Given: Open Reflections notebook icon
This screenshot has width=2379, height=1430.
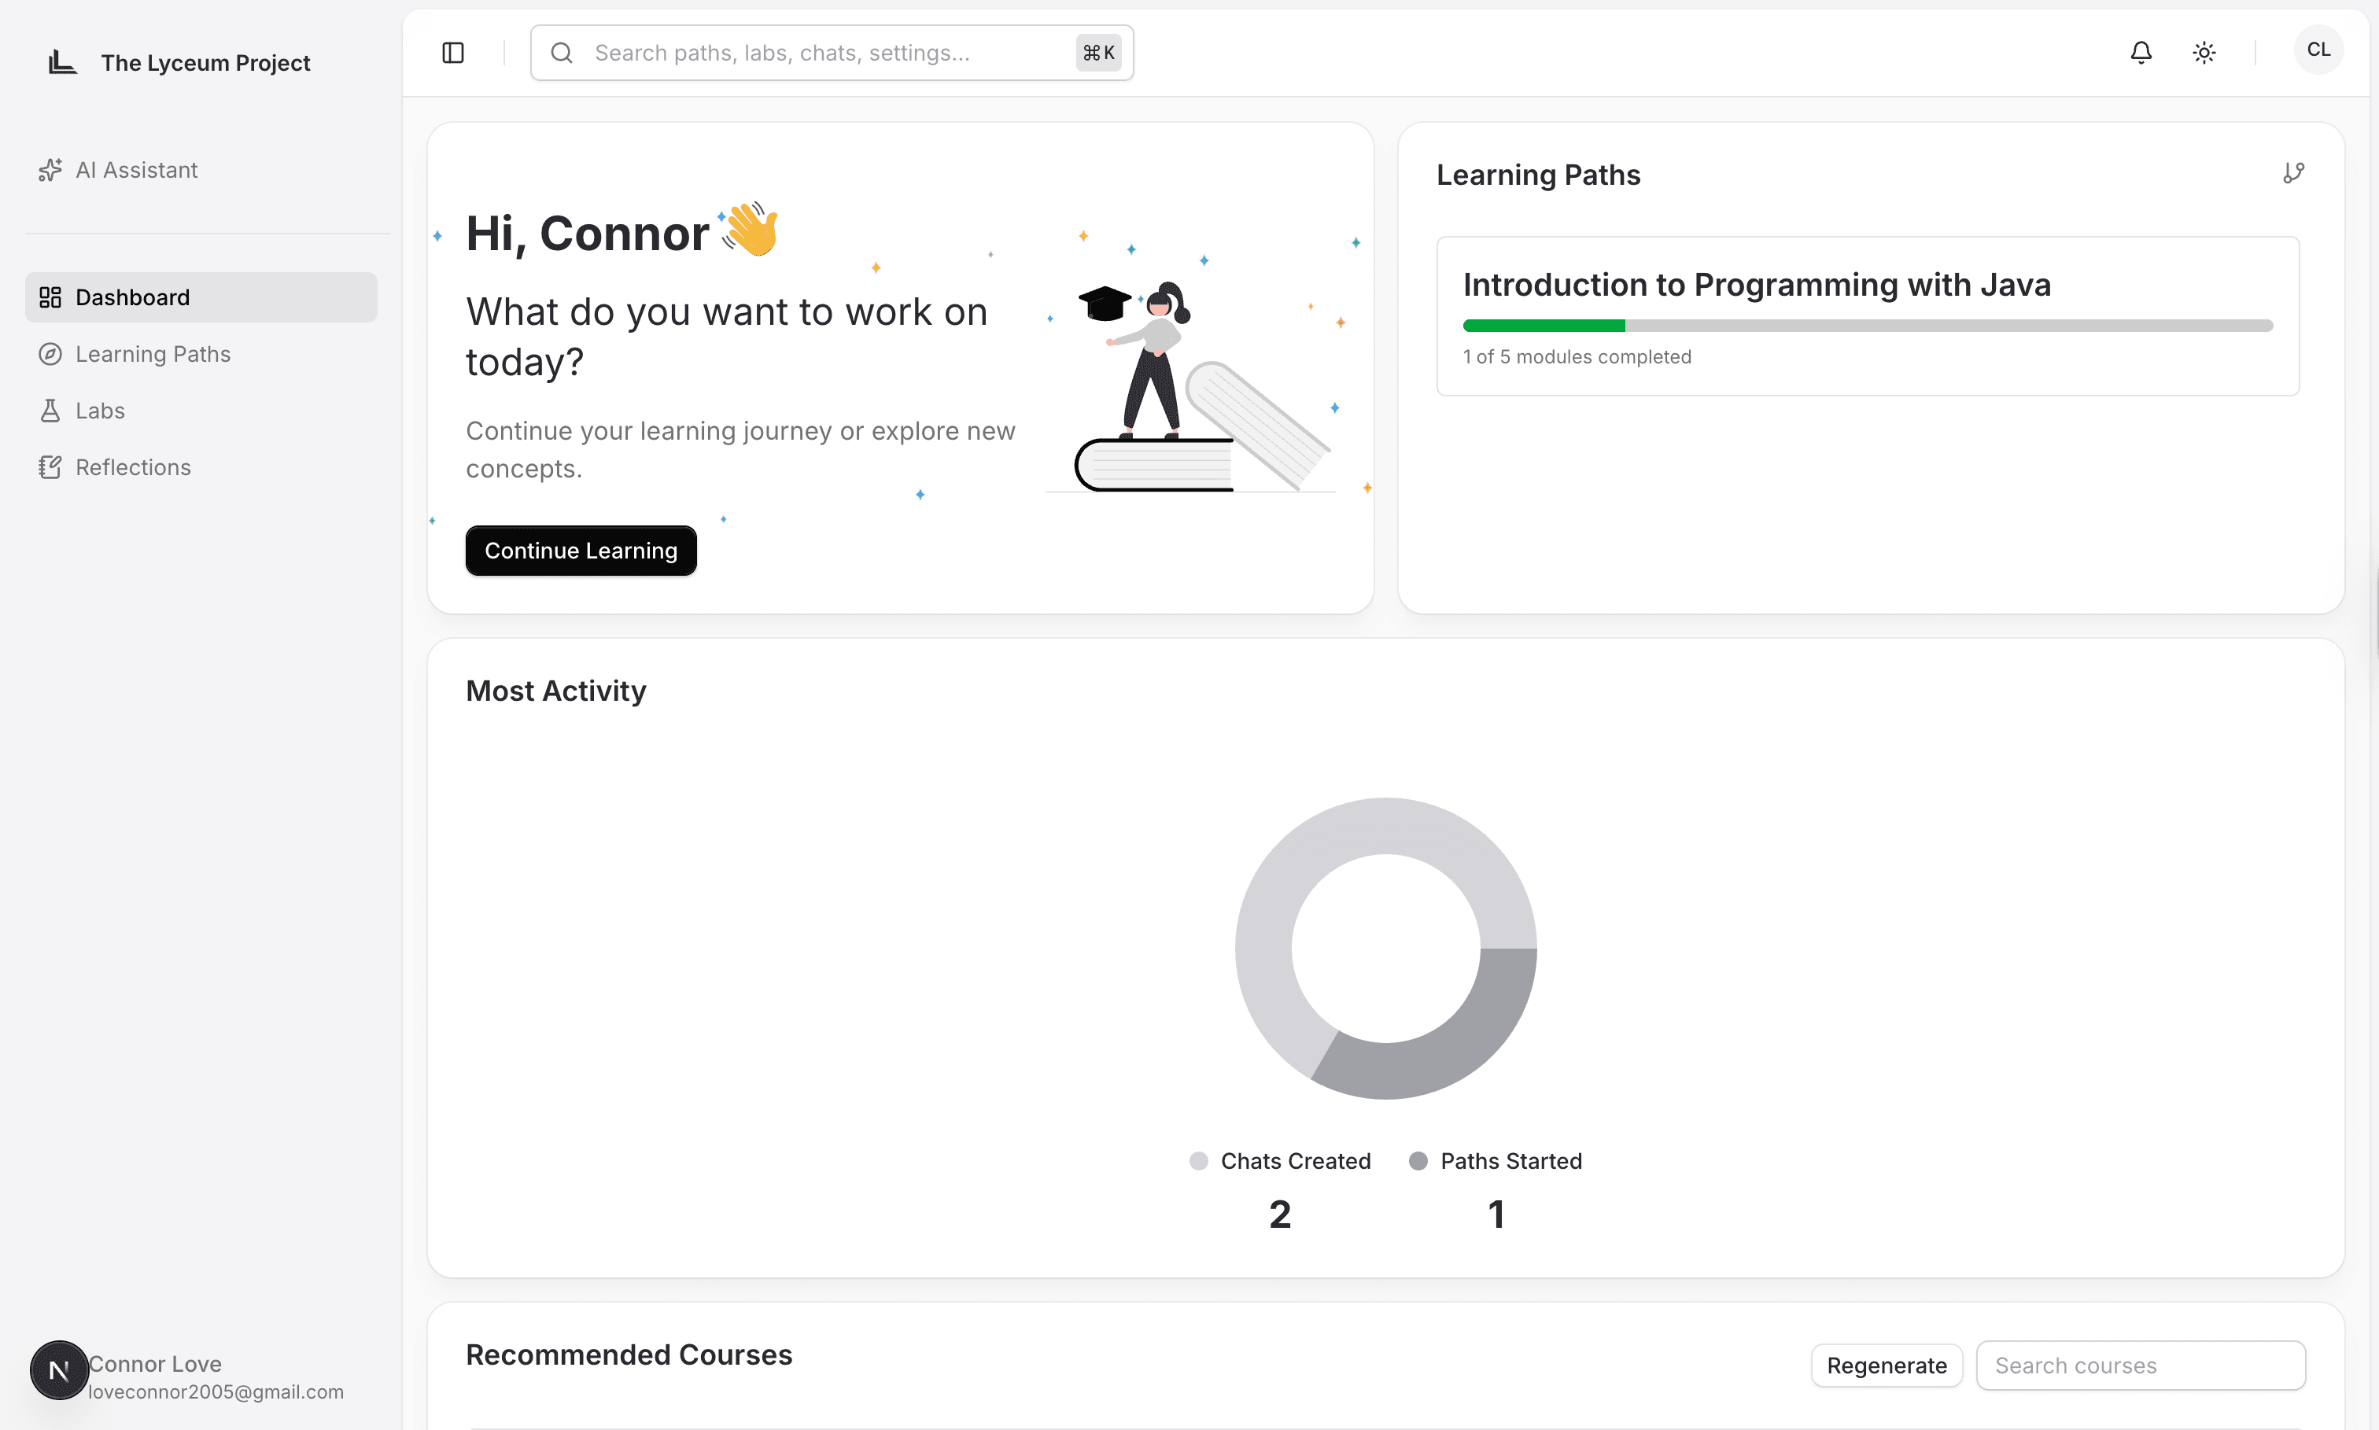Looking at the screenshot, I should (x=50, y=468).
